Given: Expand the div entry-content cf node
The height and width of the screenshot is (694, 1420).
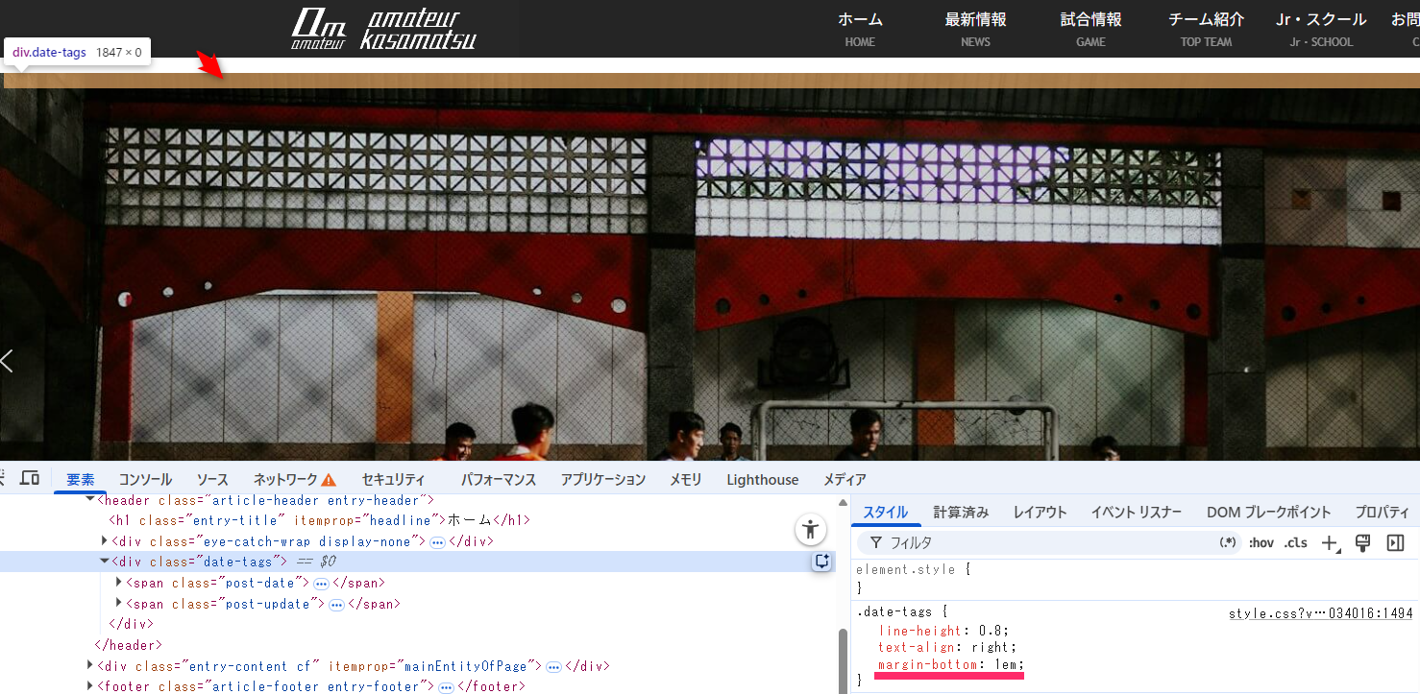Looking at the screenshot, I should pyautogui.click(x=90, y=666).
